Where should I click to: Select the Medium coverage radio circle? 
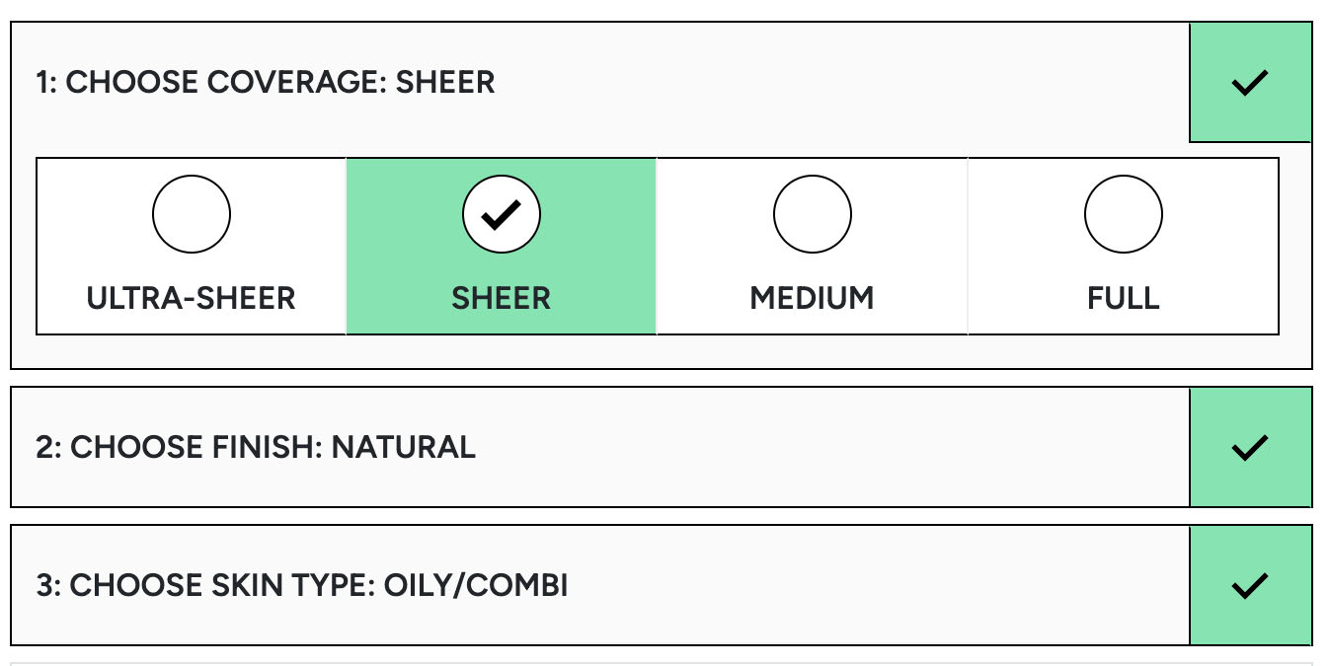click(812, 214)
